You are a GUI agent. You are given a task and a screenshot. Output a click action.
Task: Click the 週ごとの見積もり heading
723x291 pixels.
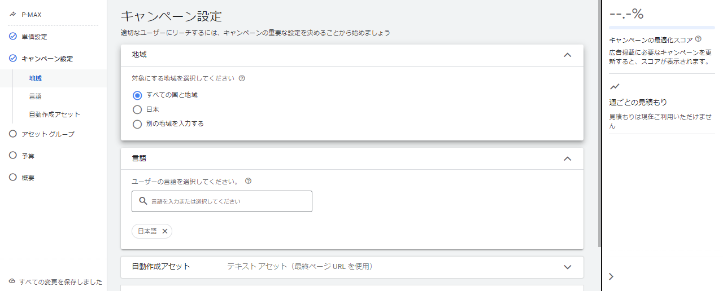coord(638,103)
